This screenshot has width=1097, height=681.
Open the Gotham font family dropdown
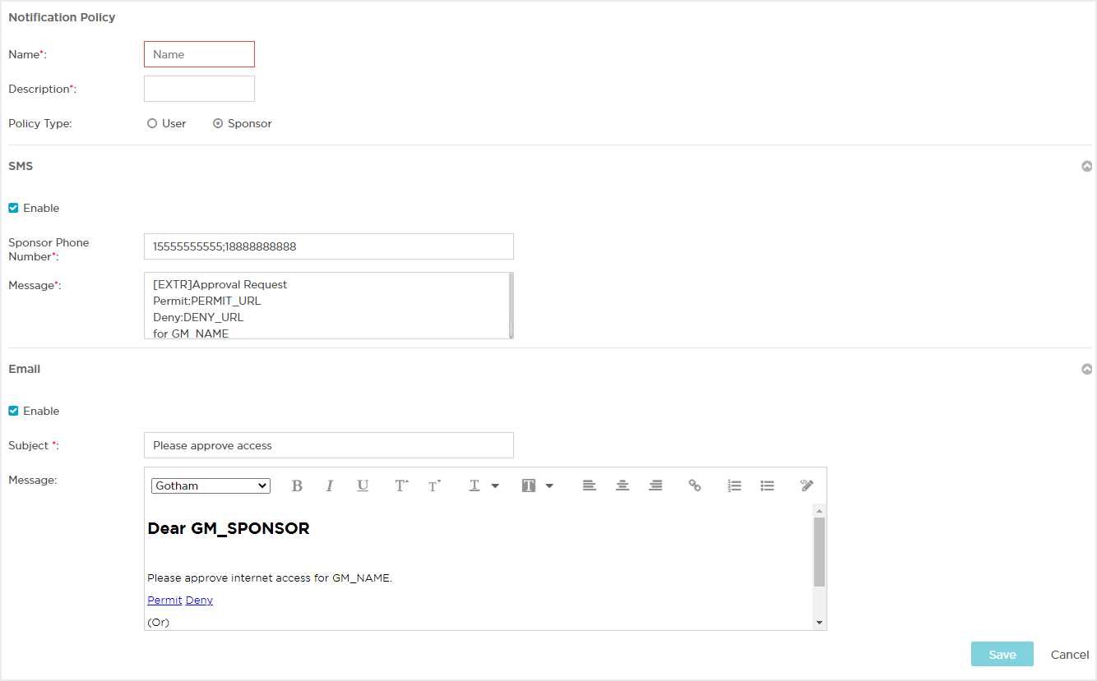point(211,485)
